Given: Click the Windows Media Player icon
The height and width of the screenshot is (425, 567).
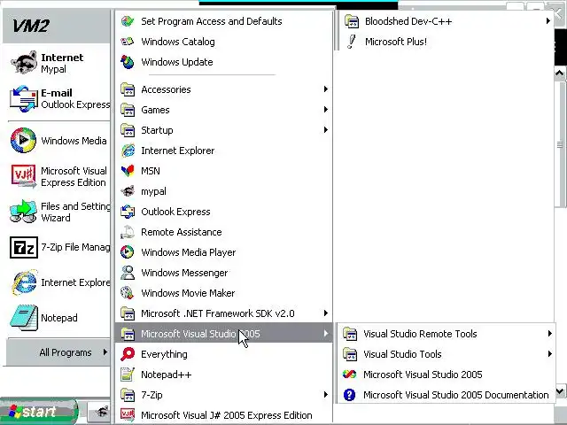Looking at the screenshot, I should (x=128, y=252).
